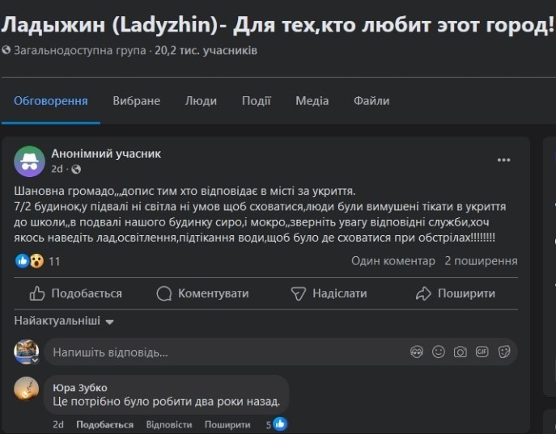Click the post's 2d timestamp

tap(57, 169)
